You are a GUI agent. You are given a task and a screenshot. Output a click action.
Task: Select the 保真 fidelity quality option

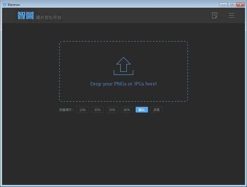point(156,110)
